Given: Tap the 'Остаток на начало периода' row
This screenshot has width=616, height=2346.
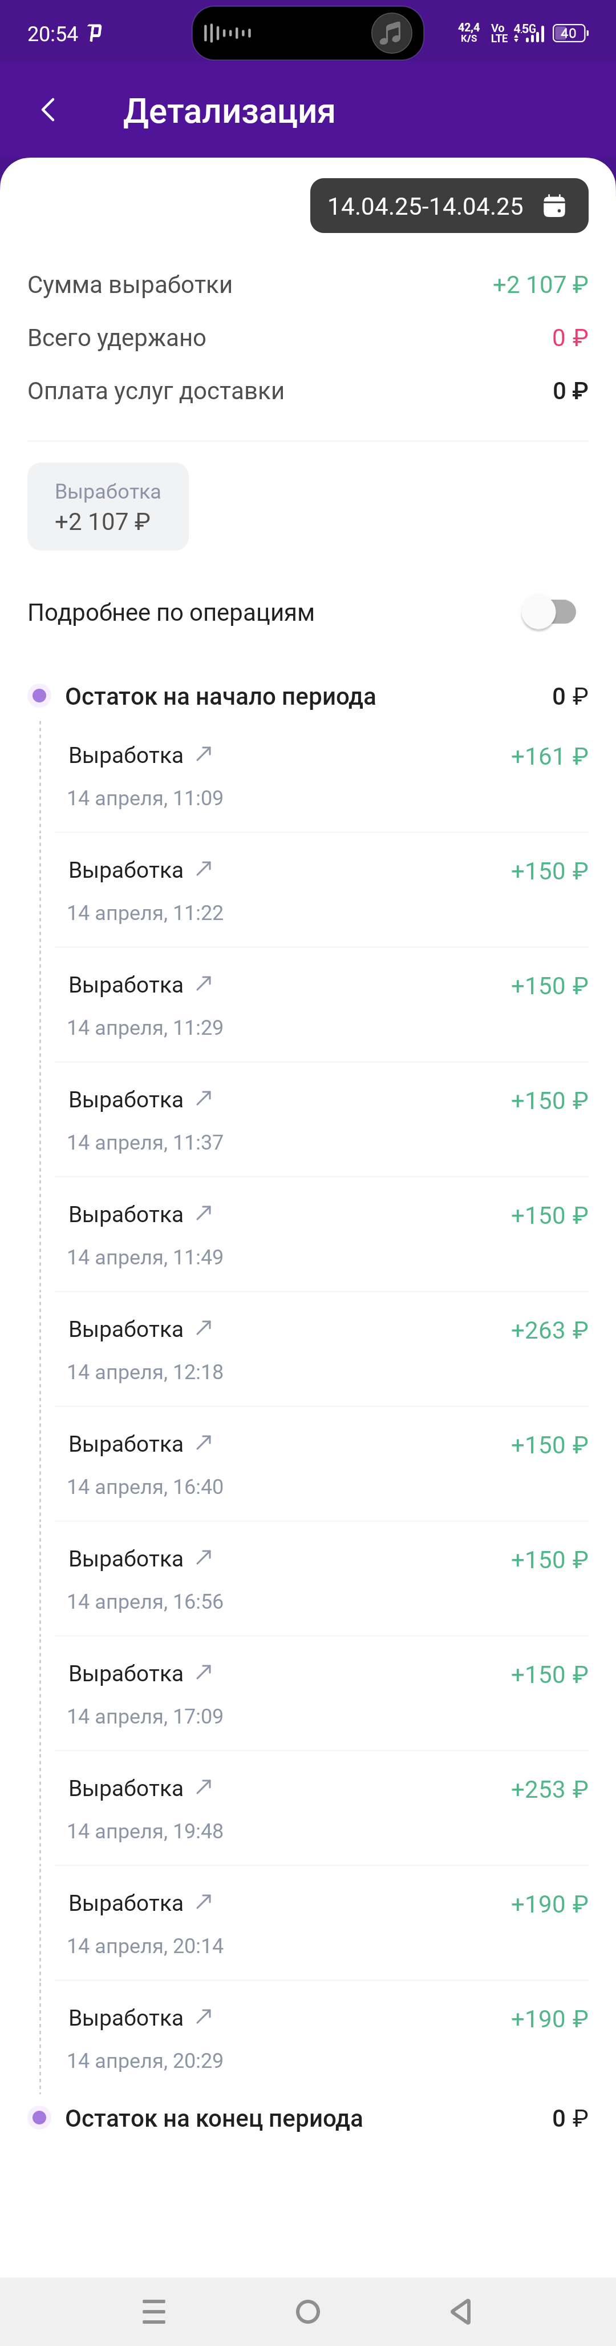Looking at the screenshot, I should point(307,697).
